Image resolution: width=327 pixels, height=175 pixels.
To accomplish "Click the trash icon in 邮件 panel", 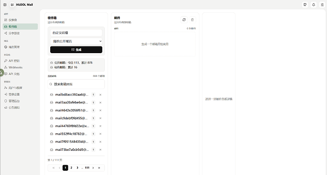I will 192,20.
